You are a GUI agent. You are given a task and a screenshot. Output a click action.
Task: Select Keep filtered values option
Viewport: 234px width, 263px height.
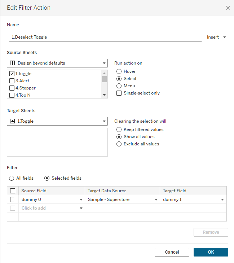pyautogui.click(x=119, y=130)
